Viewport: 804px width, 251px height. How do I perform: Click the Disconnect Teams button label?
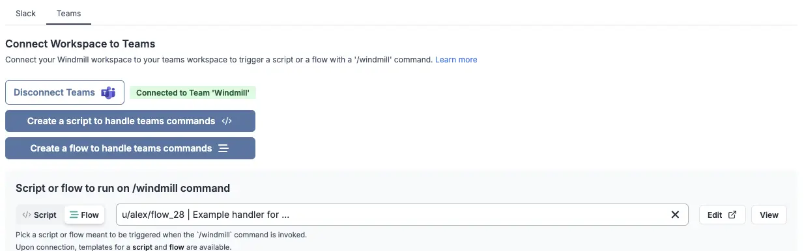(x=54, y=92)
